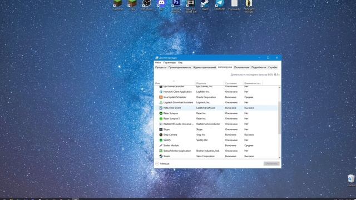The image size is (356, 200).
Task: Click the Отключено status in the Skype row
Action: (231, 129)
